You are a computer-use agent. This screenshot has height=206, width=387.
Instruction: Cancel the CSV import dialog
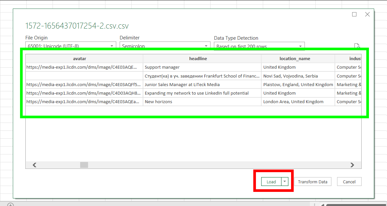click(x=349, y=182)
